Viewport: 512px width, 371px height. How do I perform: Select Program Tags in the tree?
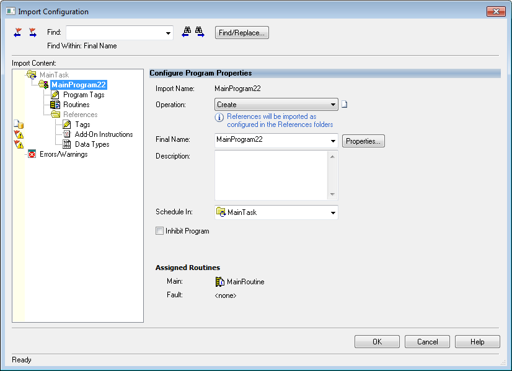point(84,95)
